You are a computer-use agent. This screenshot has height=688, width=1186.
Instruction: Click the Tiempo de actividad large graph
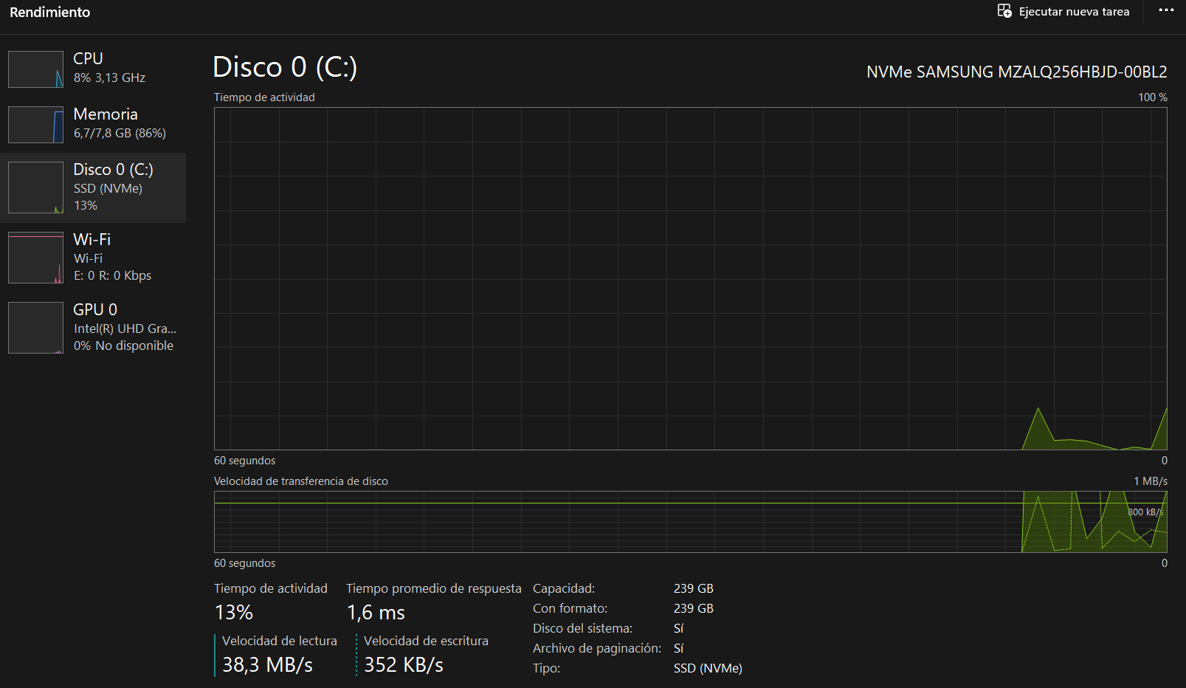click(x=691, y=278)
